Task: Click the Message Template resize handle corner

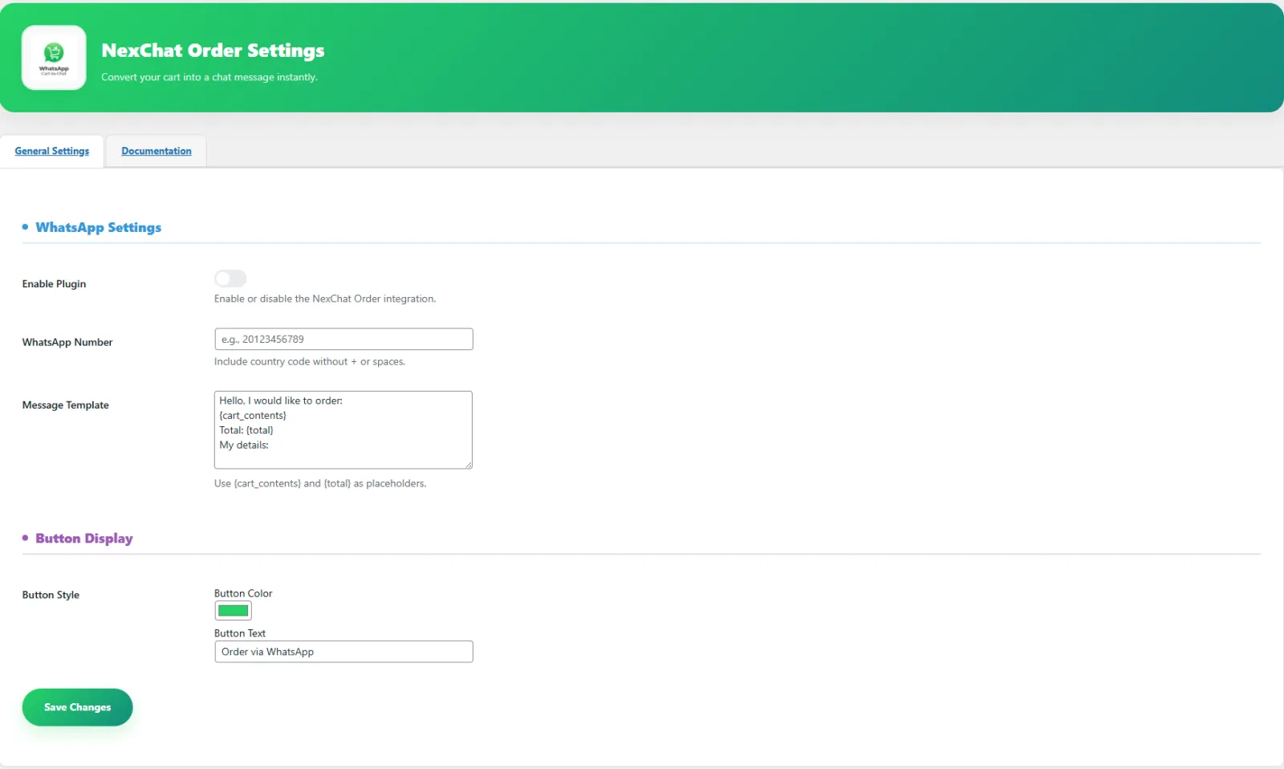Action: [468, 464]
